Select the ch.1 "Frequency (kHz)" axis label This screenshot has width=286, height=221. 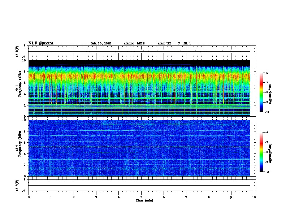[20, 84]
